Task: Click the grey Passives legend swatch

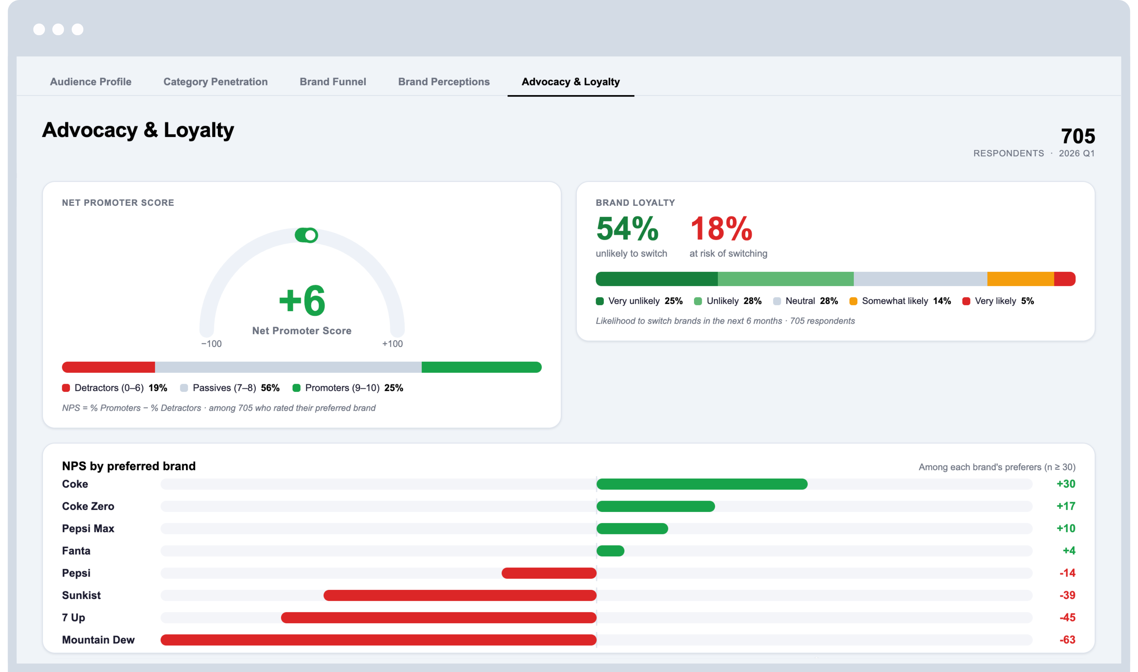Action: [184, 388]
